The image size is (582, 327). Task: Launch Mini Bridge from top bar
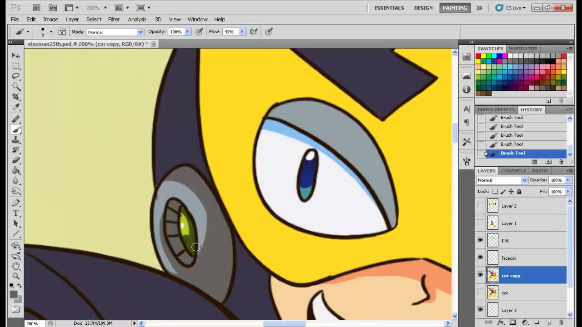(53, 8)
